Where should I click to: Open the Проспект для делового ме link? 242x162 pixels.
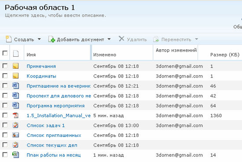click(59, 96)
